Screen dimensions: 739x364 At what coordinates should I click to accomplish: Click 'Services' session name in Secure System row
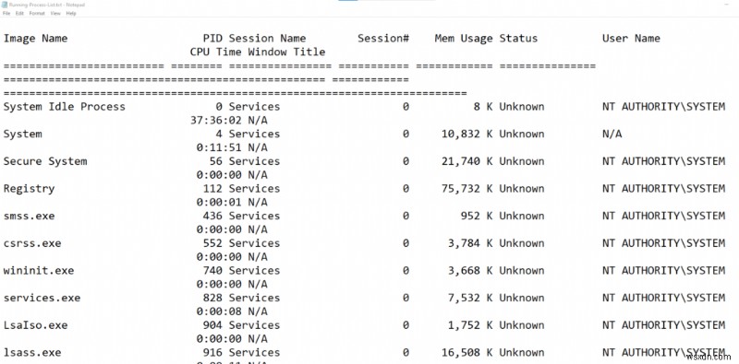point(255,161)
